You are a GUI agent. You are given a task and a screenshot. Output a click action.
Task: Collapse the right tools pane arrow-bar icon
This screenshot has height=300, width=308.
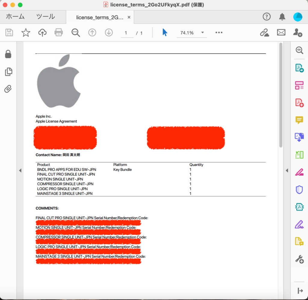point(300,291)
